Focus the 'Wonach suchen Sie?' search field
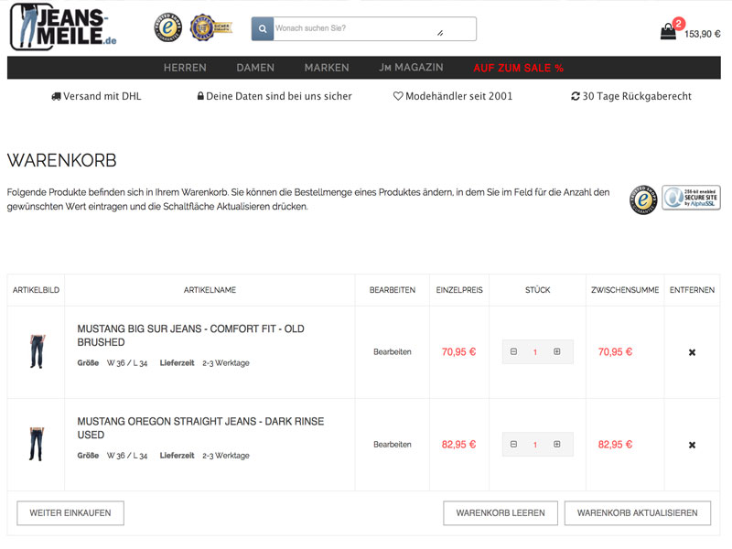Viewport: 732px width, 549px height. click(374, 29)
